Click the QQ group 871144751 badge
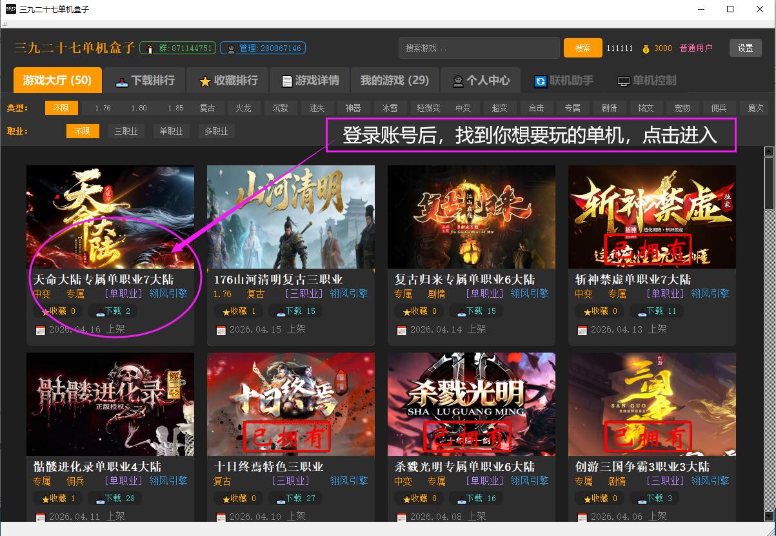This screenshot has height=536, width=776. 177,48
